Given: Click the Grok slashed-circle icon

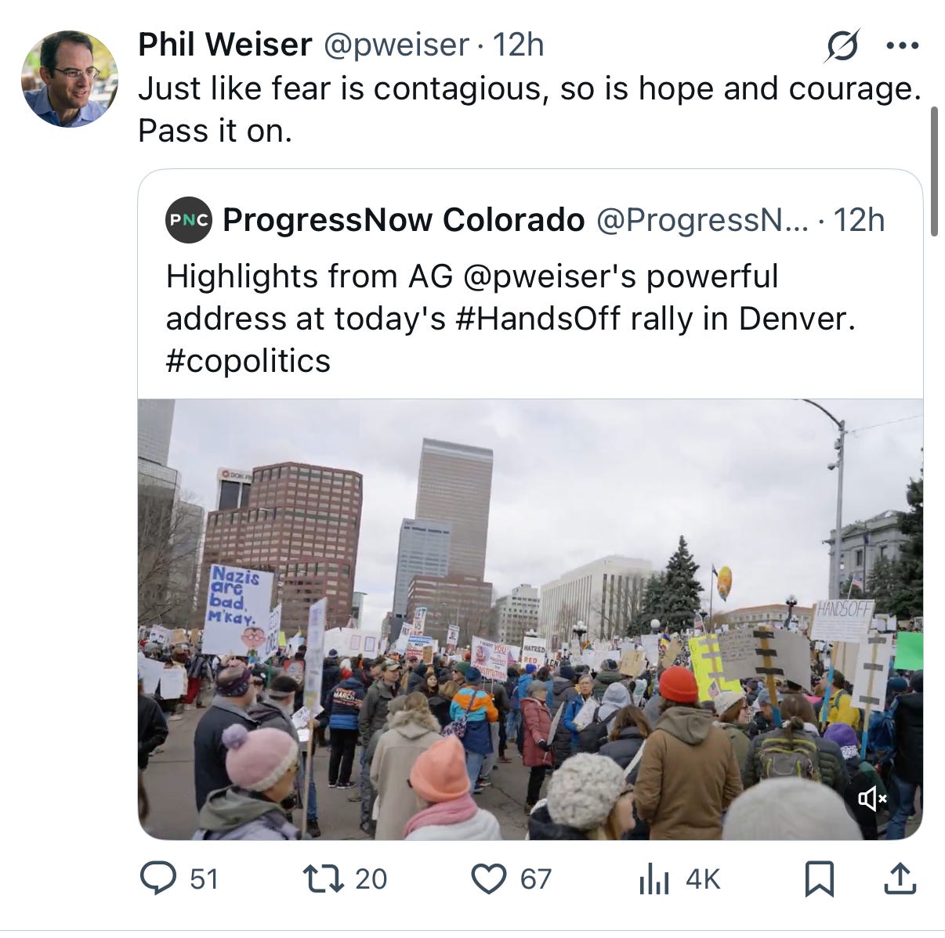Looking at the screenshot, I should point(842,45).
